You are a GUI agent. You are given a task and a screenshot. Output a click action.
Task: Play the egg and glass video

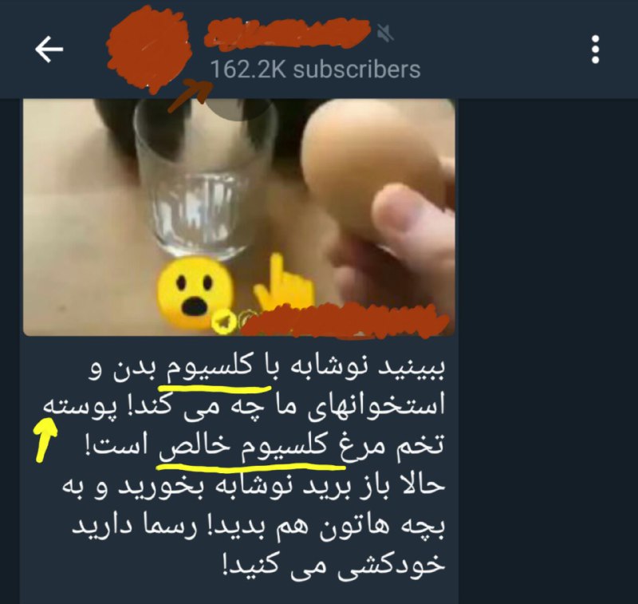tap(238, 217)
